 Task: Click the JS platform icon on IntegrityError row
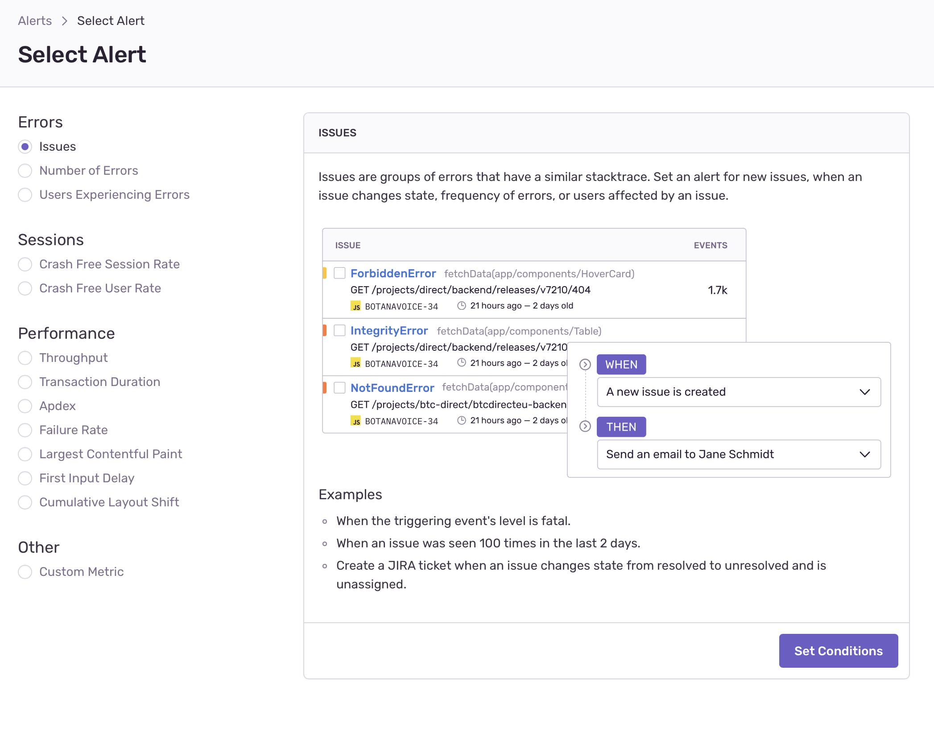(x=356, y=363)
